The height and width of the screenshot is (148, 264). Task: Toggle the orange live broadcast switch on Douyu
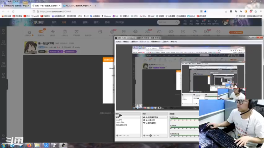click(41, 32)
